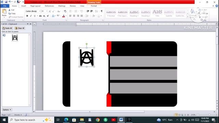Click the proofing check icon in status bar

tap(26, 115)
